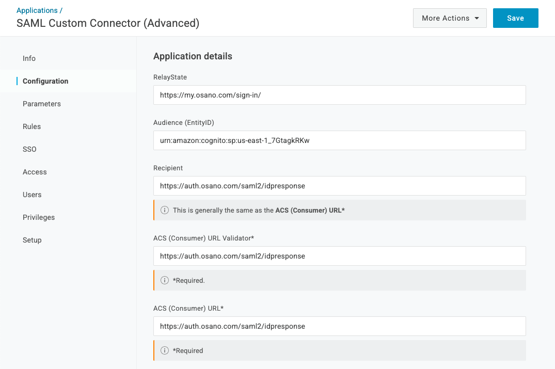Click info icon beside ACS Consumer URL hint
This screenshot has width=555, height=369.
coord(165,210)
